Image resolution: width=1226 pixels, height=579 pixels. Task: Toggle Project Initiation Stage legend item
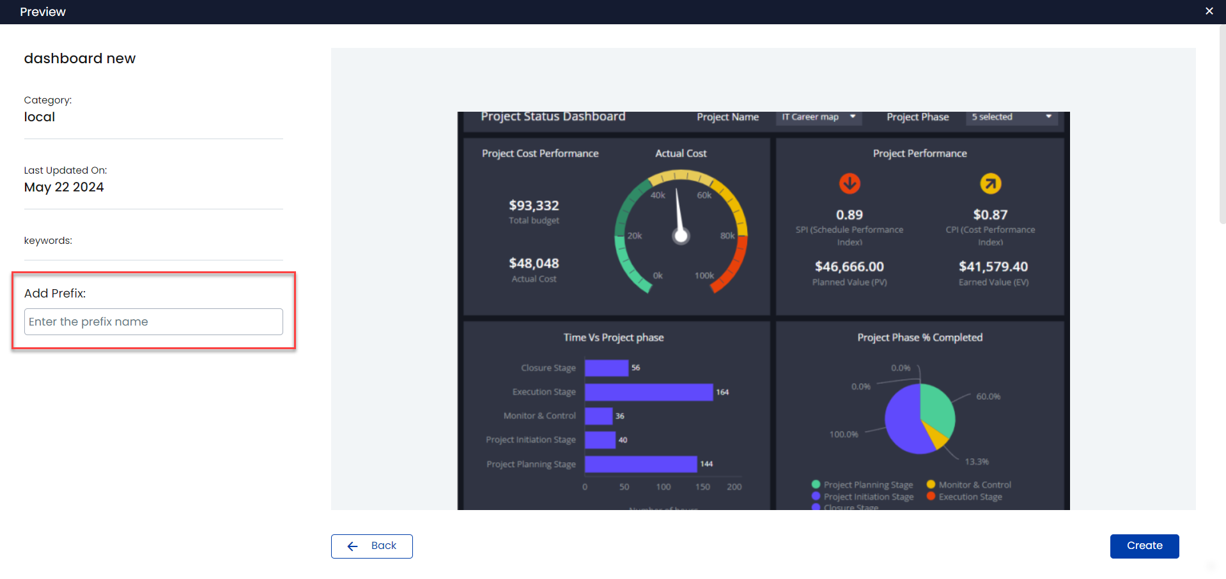pyautogui.click(x=868, y=497)
